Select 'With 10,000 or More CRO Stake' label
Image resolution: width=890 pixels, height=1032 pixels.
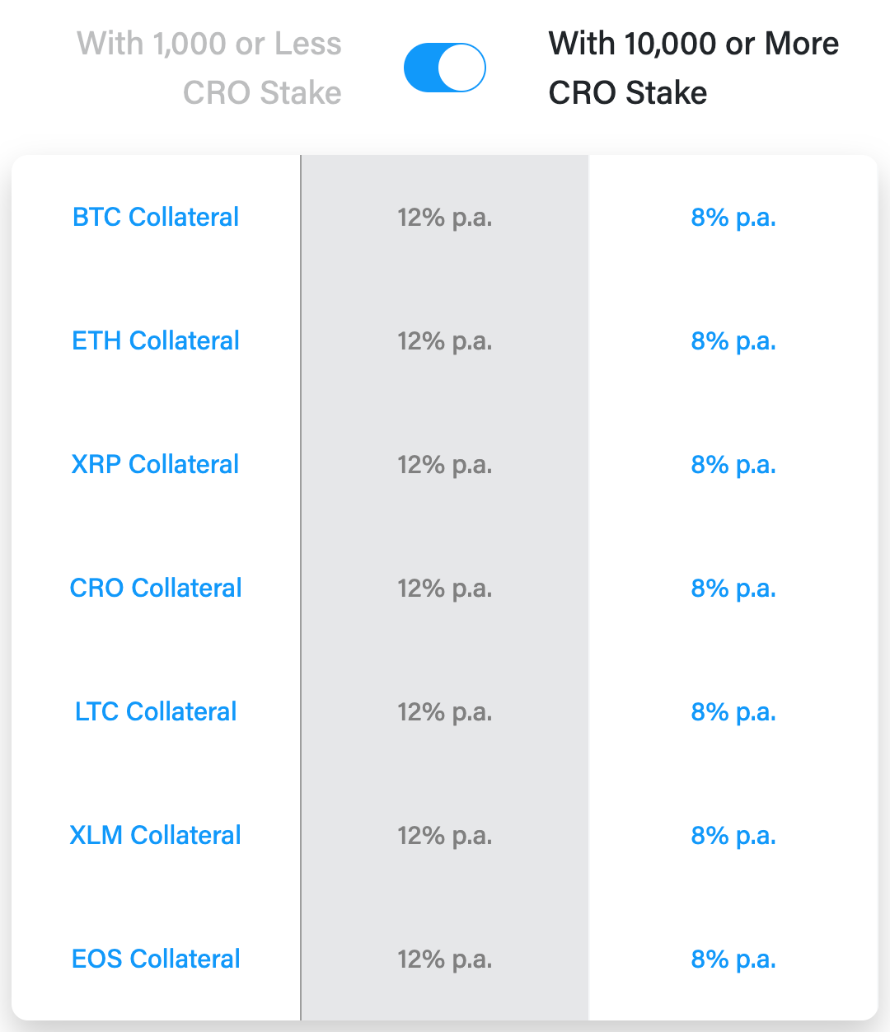(x=694, y=68)
